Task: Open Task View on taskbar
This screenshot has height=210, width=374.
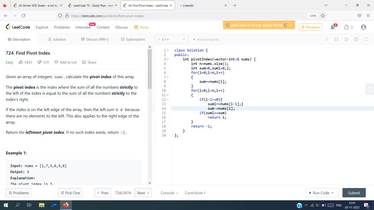Action: click(29, 205)
